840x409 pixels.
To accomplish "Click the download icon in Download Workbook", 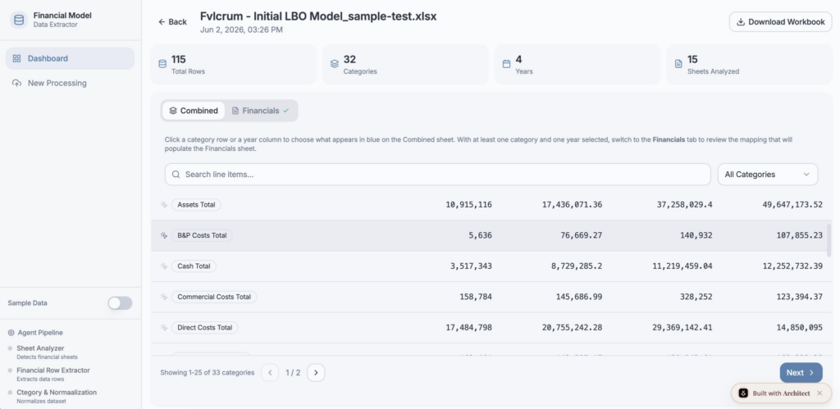I will click(x=741, y=22).
